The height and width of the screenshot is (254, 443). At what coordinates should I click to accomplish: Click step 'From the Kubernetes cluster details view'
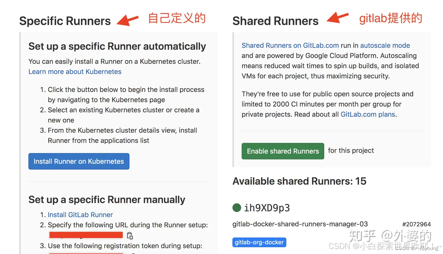[122, 135]
